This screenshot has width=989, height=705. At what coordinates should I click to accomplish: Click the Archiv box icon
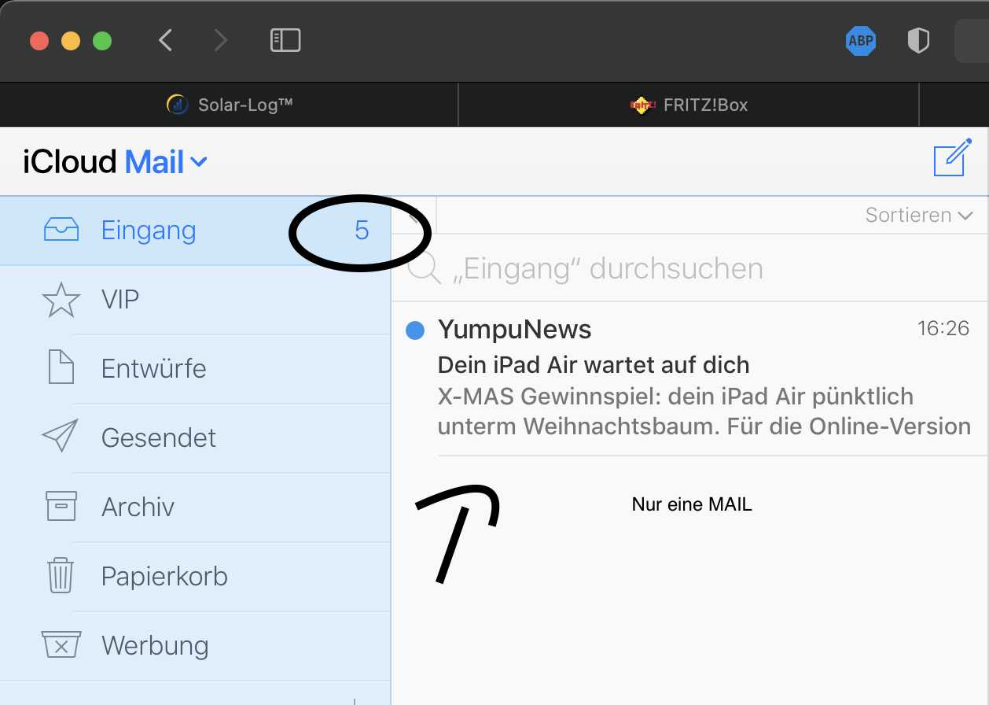[61, 506]
